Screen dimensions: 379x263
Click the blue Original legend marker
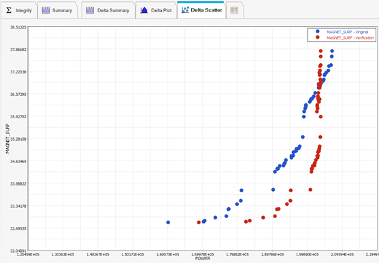click(x=318, y=31)
